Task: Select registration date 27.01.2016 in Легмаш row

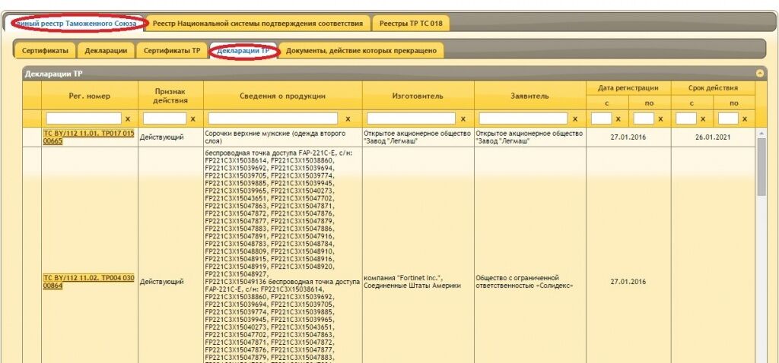Action: click(628, 137)
